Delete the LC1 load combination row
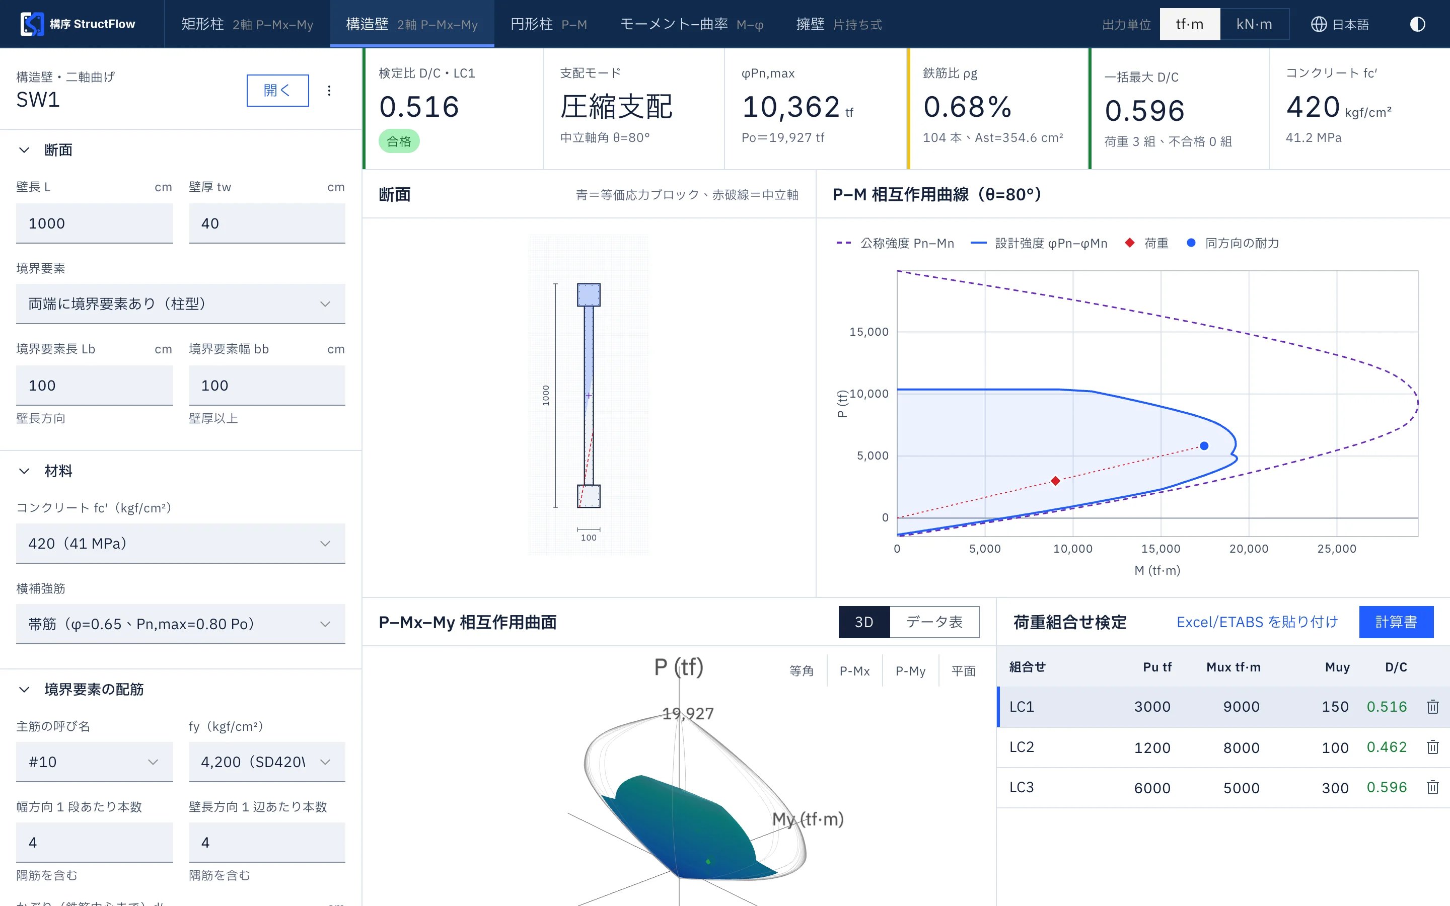 [x=1432, y=707]
